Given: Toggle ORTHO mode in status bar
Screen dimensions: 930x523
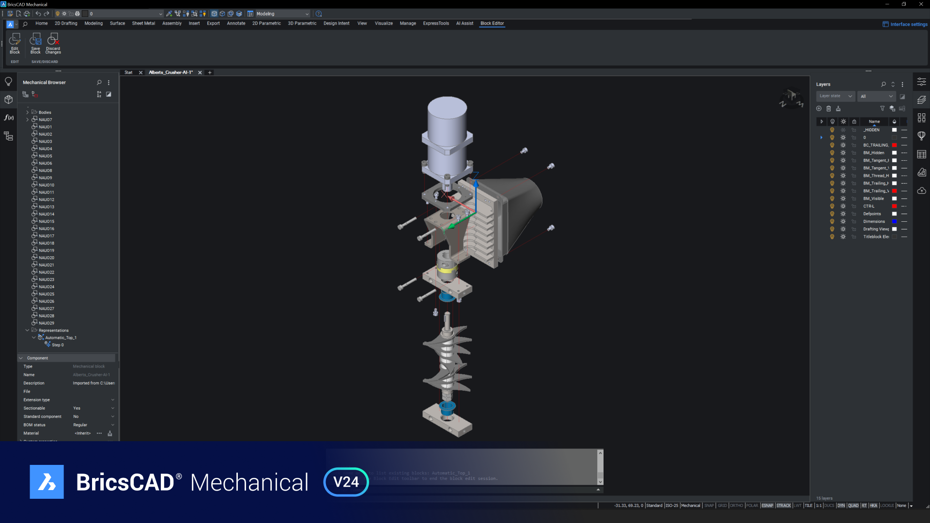Looking at the screenshot, I should pyautogui.click(x=736, y=506).
